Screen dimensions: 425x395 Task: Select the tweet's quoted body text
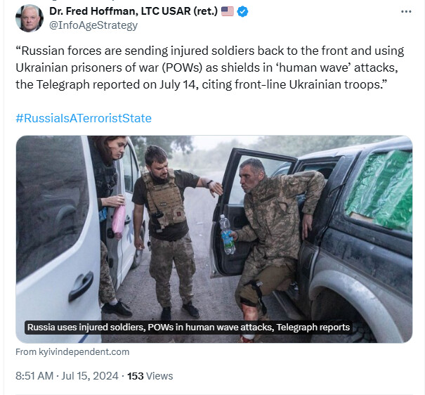point(209,67)
